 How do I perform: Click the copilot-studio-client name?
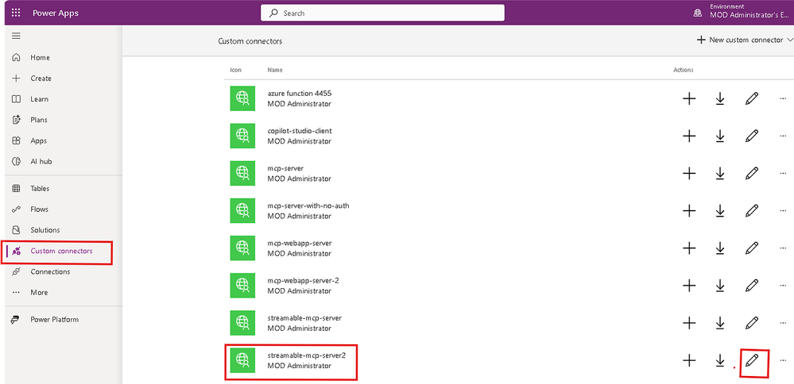click(x=300, y=131)
